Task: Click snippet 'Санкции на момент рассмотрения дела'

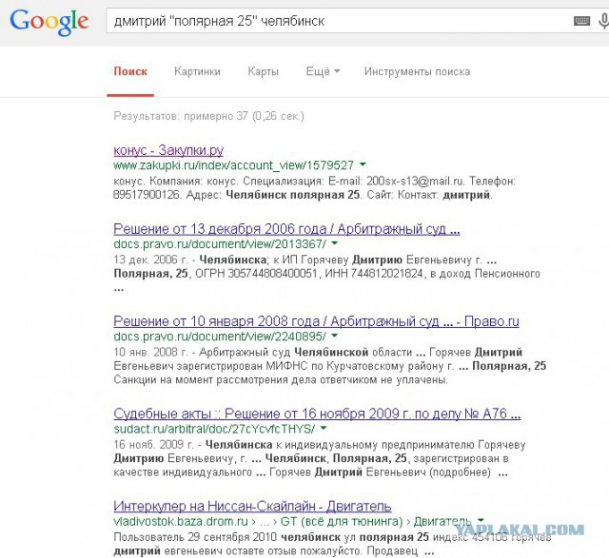Action: (x=282, y=380)
